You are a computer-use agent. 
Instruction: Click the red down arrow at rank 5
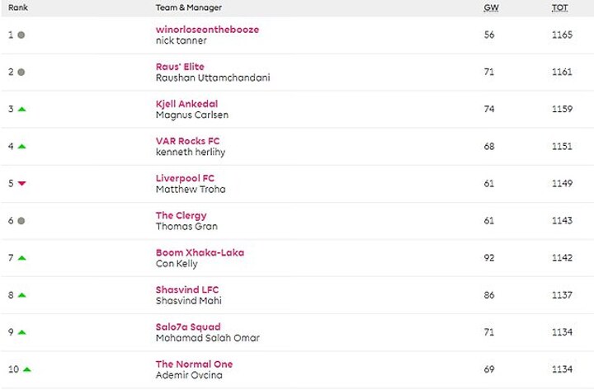pyautogui.click(x=21, y=184)
